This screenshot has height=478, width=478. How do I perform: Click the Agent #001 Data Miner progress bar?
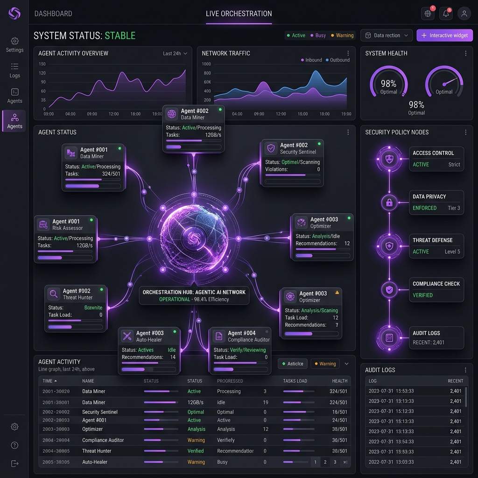click(x=93, y=186)
